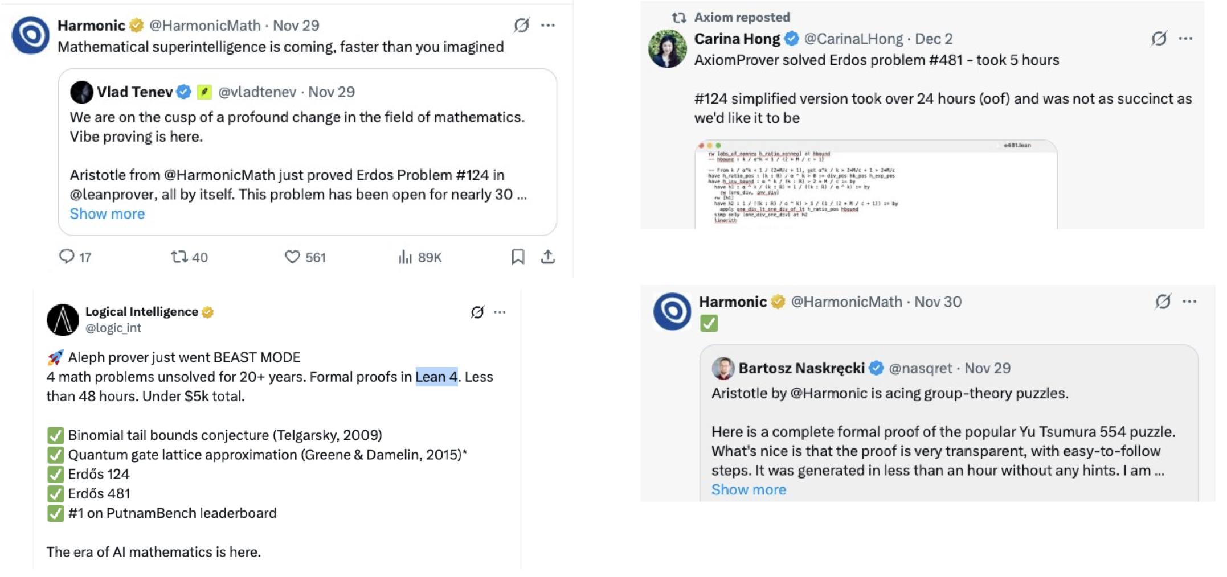
Task: Share the Harmonic Nov 29 tweet
Action: [548, 257]
